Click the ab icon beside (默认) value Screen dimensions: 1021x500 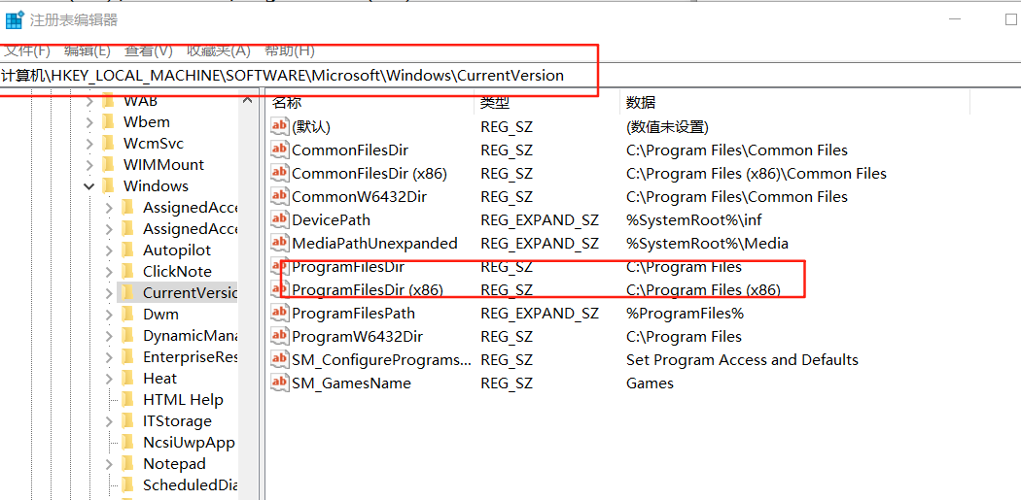pyautogui.click(x=279, y=126)
